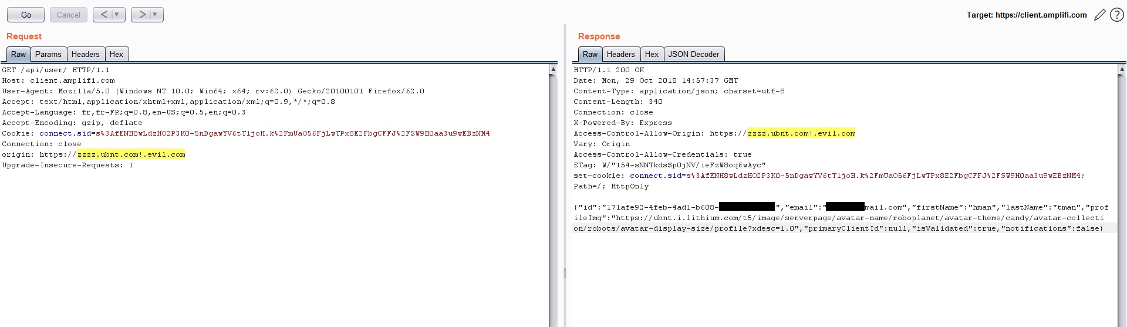Viewport: 1127px width, 327px height.
Task: Click the User-Agent header line in request
Action: pyautogui.click(x=213, y=91)
